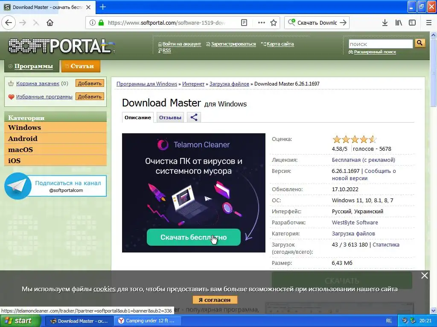Viewport: 437px width, 327px height.
Task: Open the Статьи section tab
Action: (81, 66)
